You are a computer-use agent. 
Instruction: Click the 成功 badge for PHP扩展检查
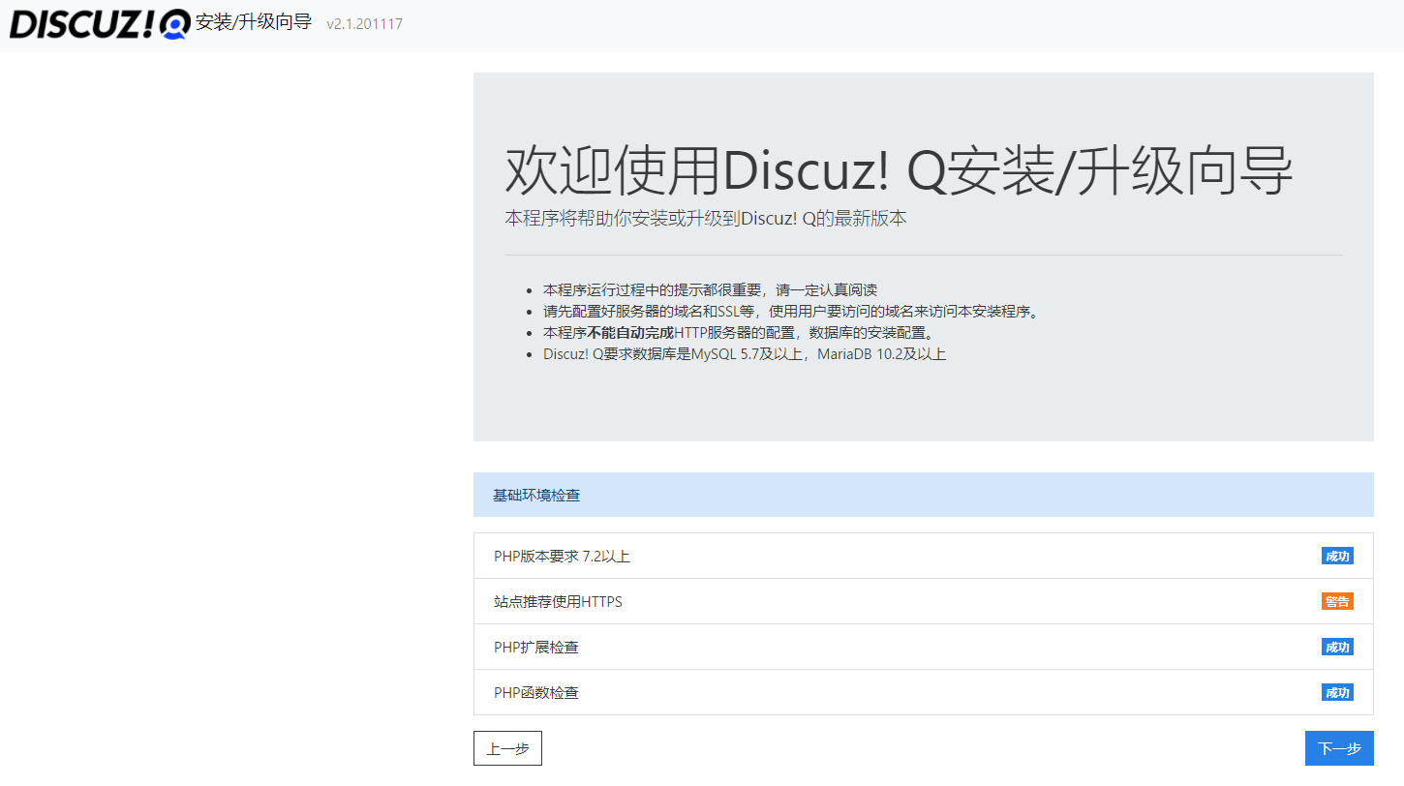(1336, 647)
